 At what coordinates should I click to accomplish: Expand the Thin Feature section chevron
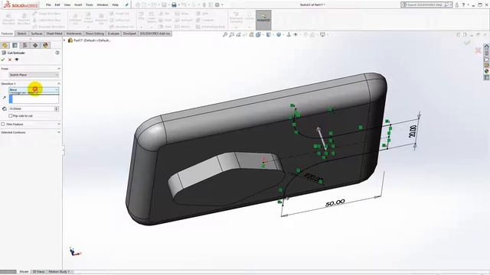58,124
